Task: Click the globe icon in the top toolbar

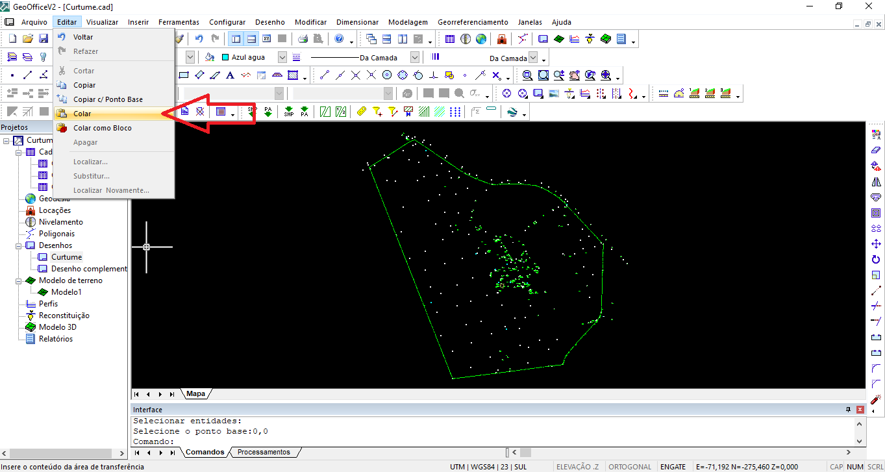Action: tap(480, 39)
